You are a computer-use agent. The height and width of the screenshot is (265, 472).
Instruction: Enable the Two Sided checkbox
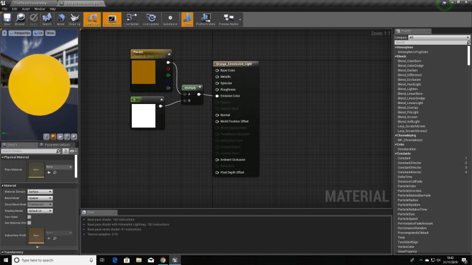(29, 217)
